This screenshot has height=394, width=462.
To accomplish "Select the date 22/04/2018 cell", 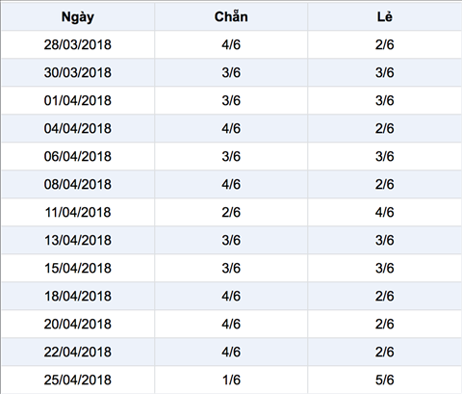I will click(78, 352).
